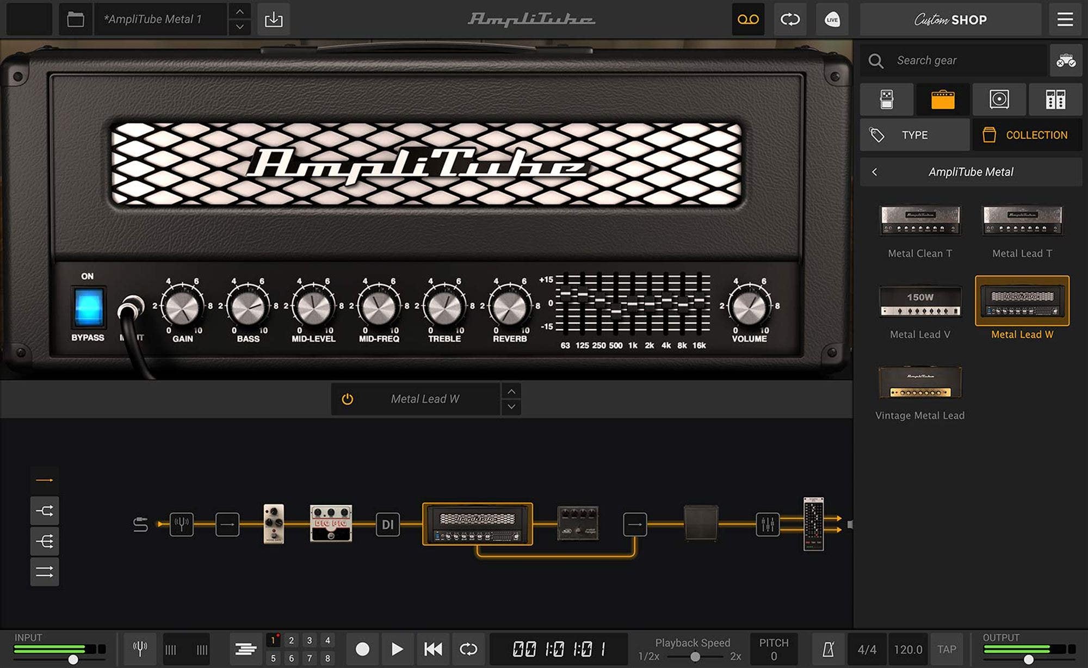Start recording with record button
This screenshot has height=668, width=1088.
pos(362,649)
